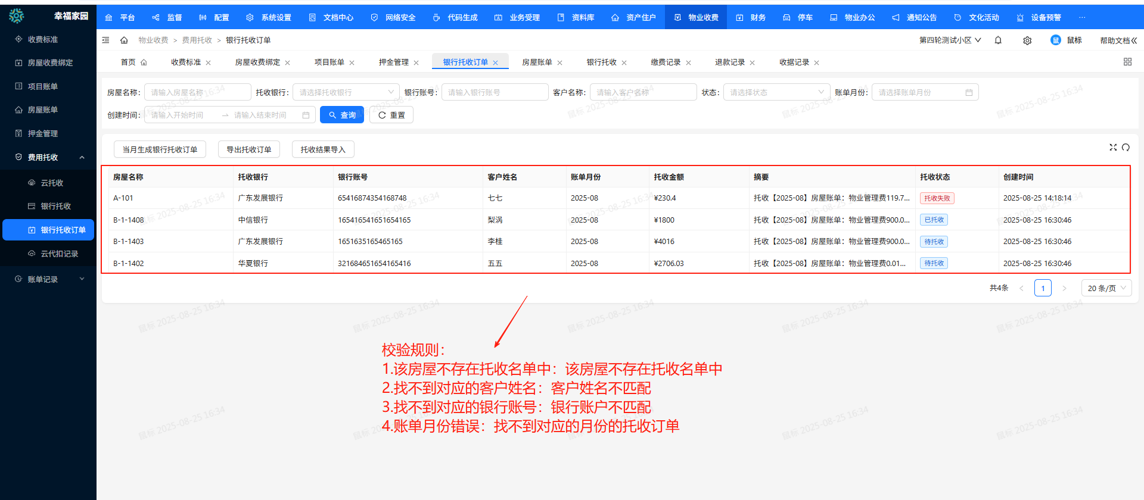Viewport: 1144px width, 500px height.
Task: Click the 查询 search button
Action: point(342,115)
